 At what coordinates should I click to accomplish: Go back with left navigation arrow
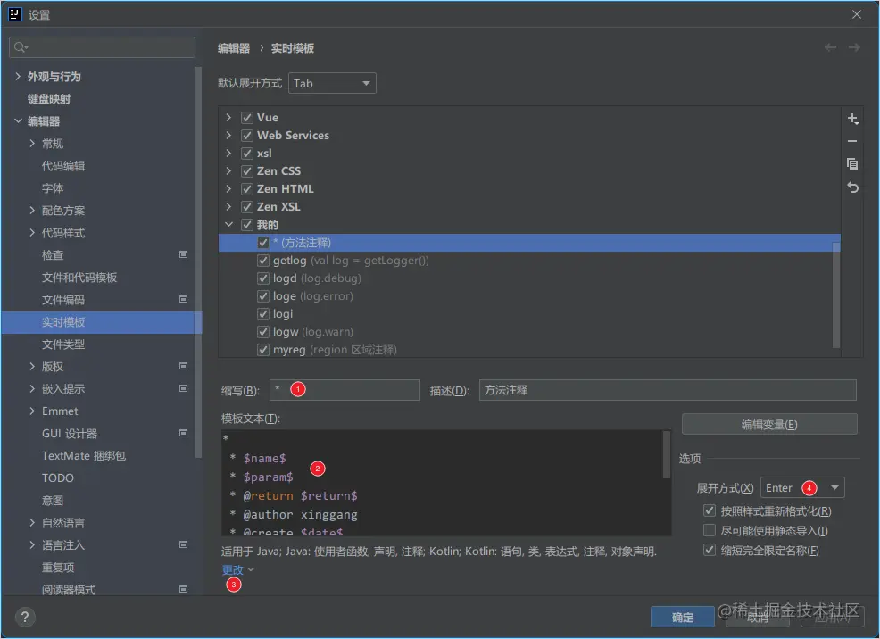click(830, 47)
